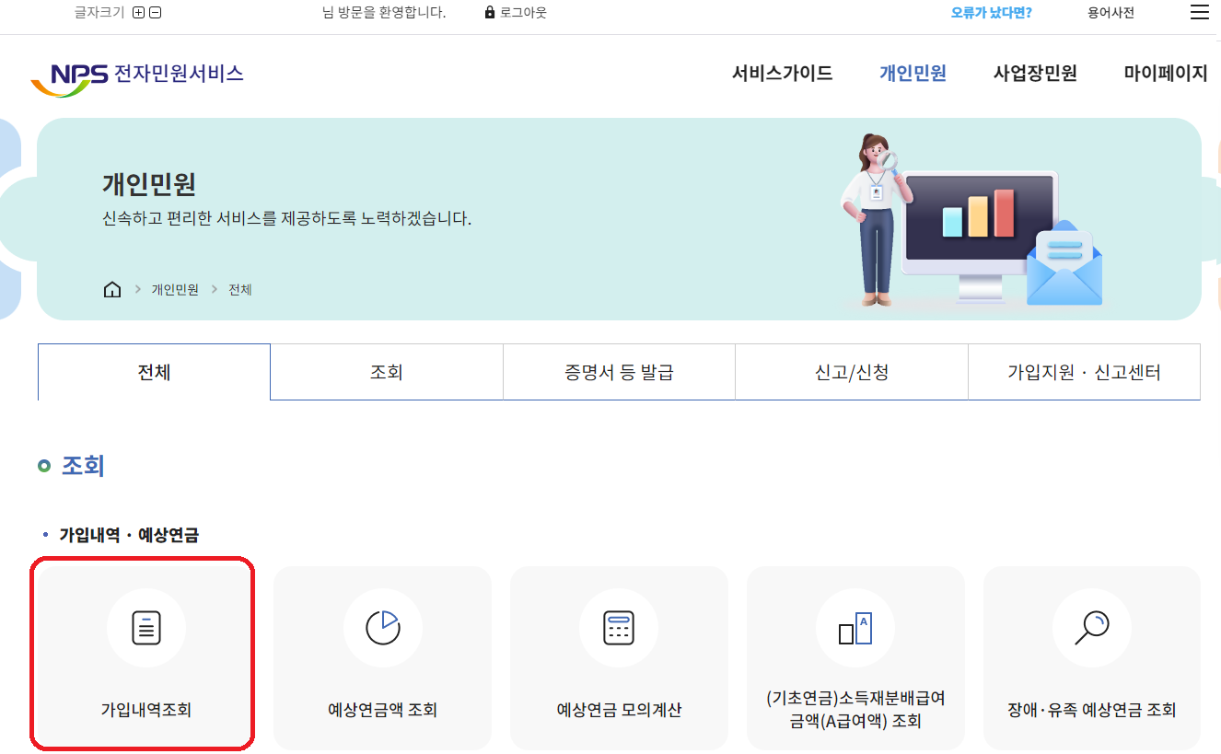
Task: Open the 사업장민원 menu
Action: click(1035, 74)
